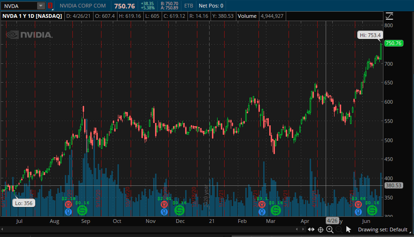414x237 pixels.
Task: Open the NVDA symbol dropdown arrow
Action: (x=41, y=6)
